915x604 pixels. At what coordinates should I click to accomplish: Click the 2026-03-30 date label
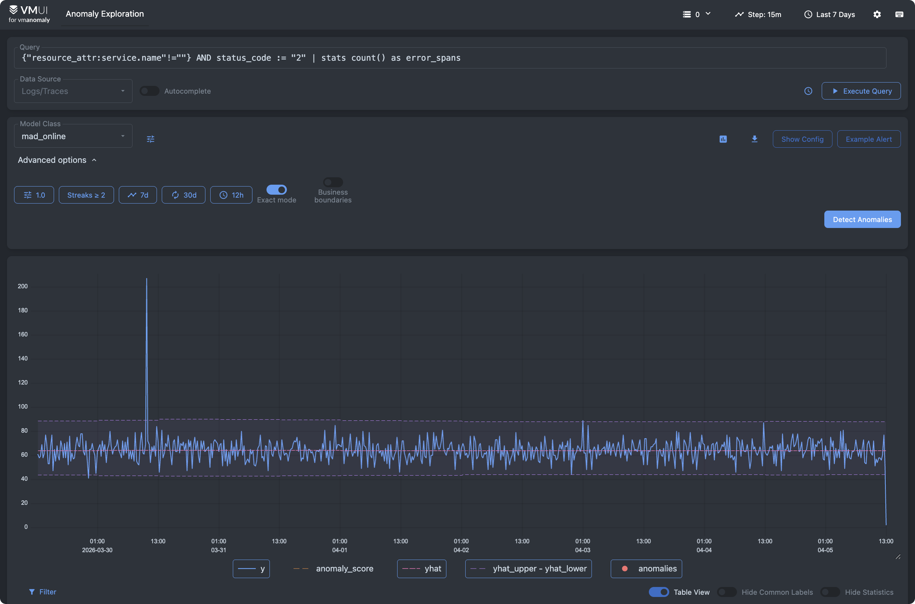pos(97,550)
